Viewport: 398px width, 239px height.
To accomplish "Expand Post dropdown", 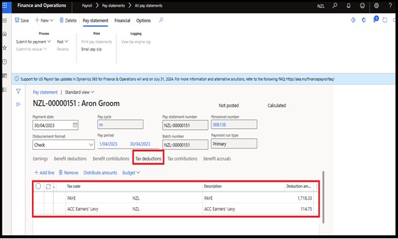I will click(x=63, y=41).
